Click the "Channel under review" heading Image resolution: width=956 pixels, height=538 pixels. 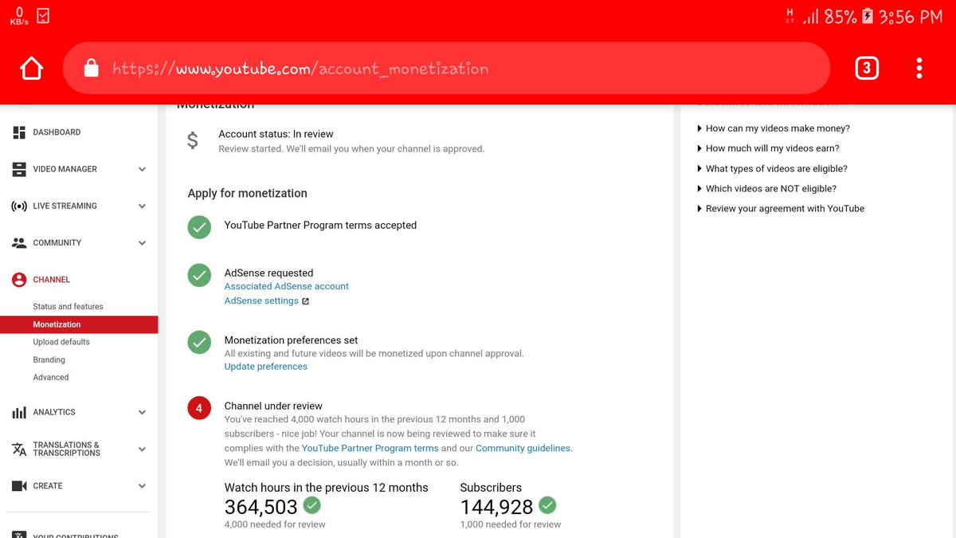(273, 406)
